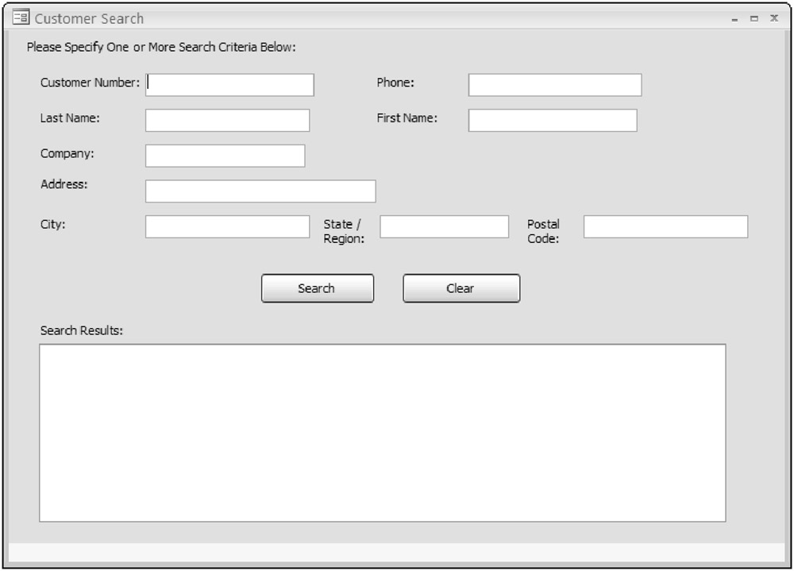Click into the Customer Number field
This screenshot has height=571, width=794.
[230, 85]
